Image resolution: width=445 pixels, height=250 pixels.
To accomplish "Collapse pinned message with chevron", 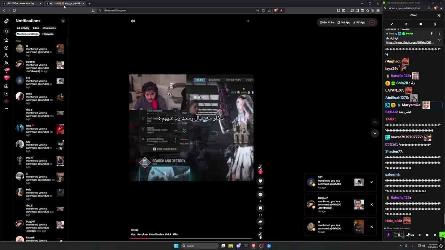I will pyautogui.click(x=439, y=40).
